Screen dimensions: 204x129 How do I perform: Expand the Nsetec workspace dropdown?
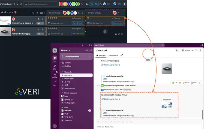(66, 50)
